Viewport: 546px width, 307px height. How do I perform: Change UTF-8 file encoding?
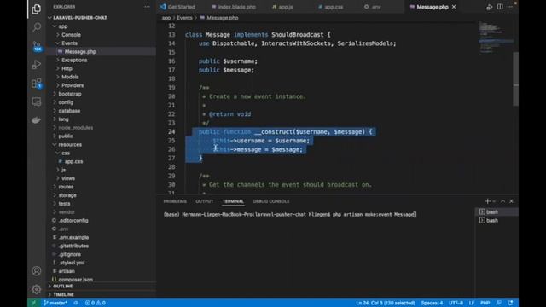[456, 303]
